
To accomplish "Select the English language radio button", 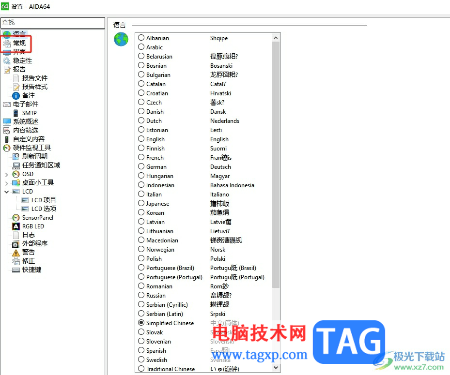I will tap(141, 139).
